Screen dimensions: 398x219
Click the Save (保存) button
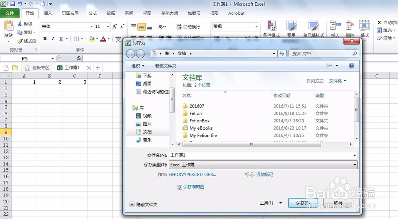pyautogui.click(x=303, y=203)
